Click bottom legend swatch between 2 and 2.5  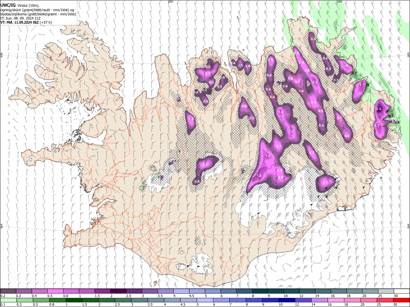107,300
